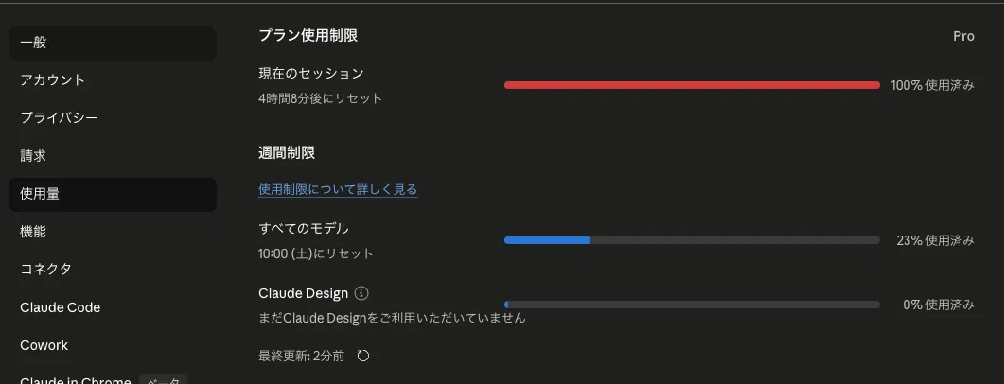The image size is (1004, 384).
Task: Click the Claude Design info icon
Action: (361, 293)
